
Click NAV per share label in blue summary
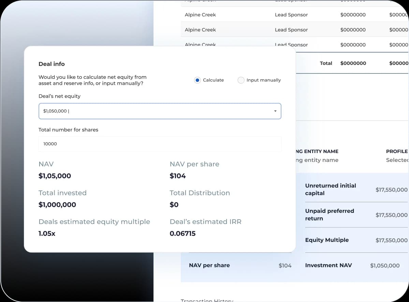point(209,265)
